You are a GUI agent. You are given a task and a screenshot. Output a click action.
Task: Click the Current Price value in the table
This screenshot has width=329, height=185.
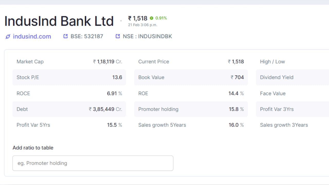(236, 62)
